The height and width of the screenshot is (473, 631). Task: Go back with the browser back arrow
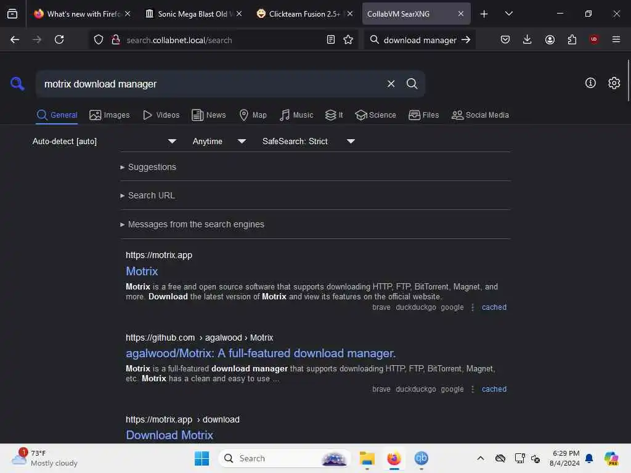pos(15,39)
